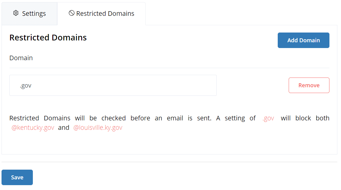The image size is (341, 190).
Task: Click the blocked-circle icon beside Restricted Domains label
Action: coord(71,13)
